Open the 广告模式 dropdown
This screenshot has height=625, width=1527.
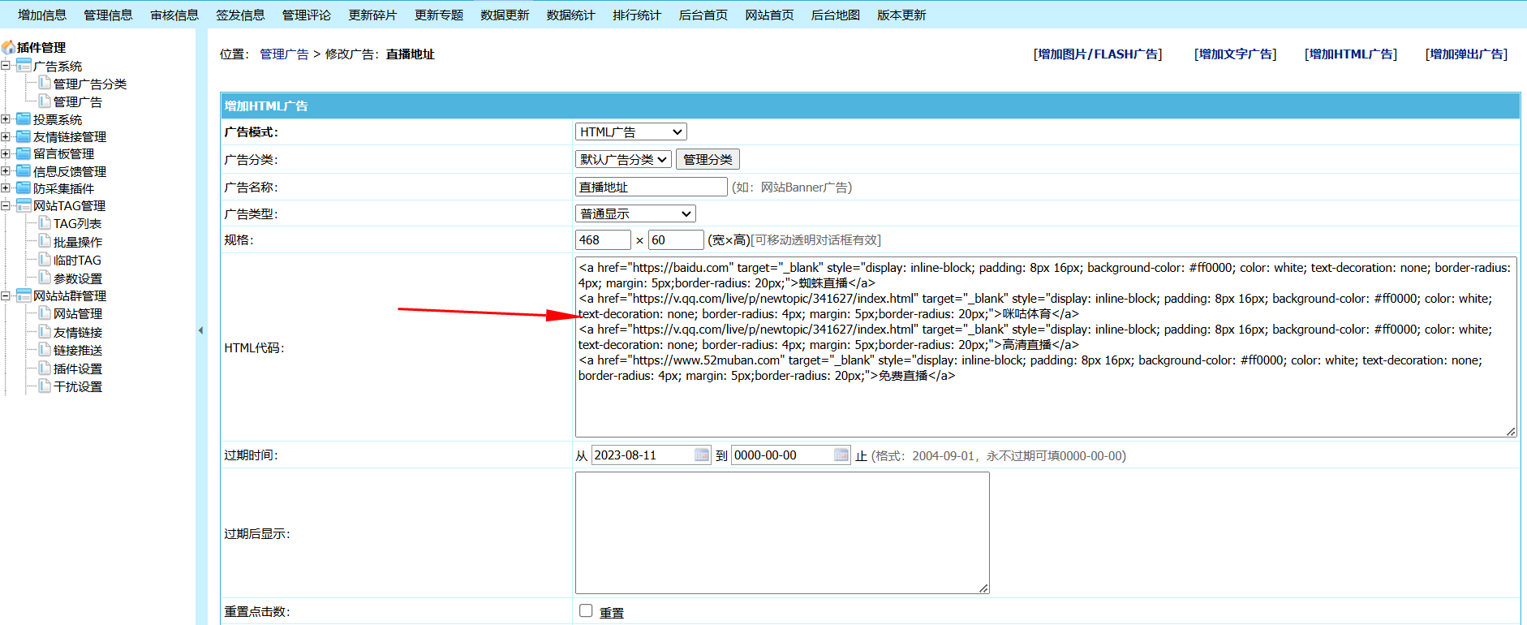pyautogui.click(x=630, y=132)
